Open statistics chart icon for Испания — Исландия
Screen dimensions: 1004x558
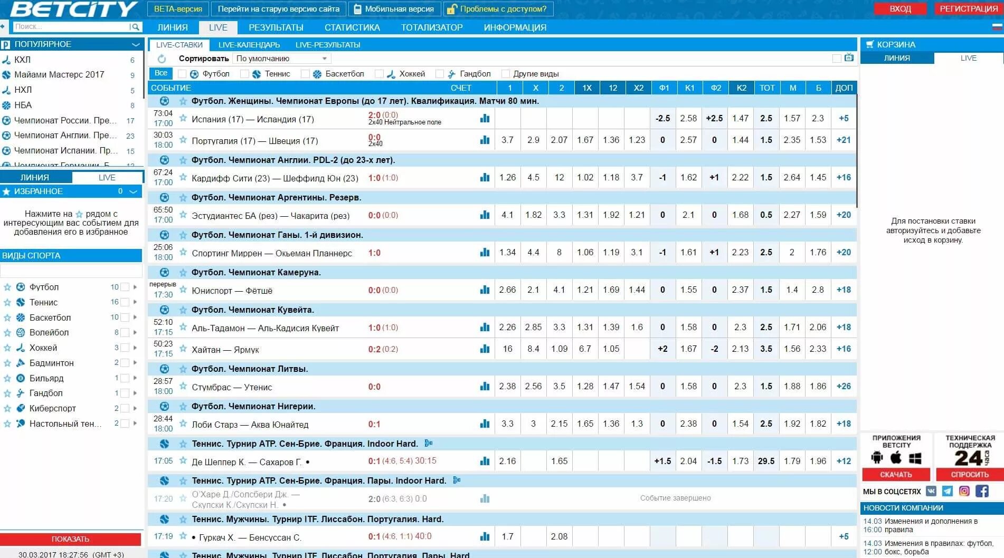point(485,119)
